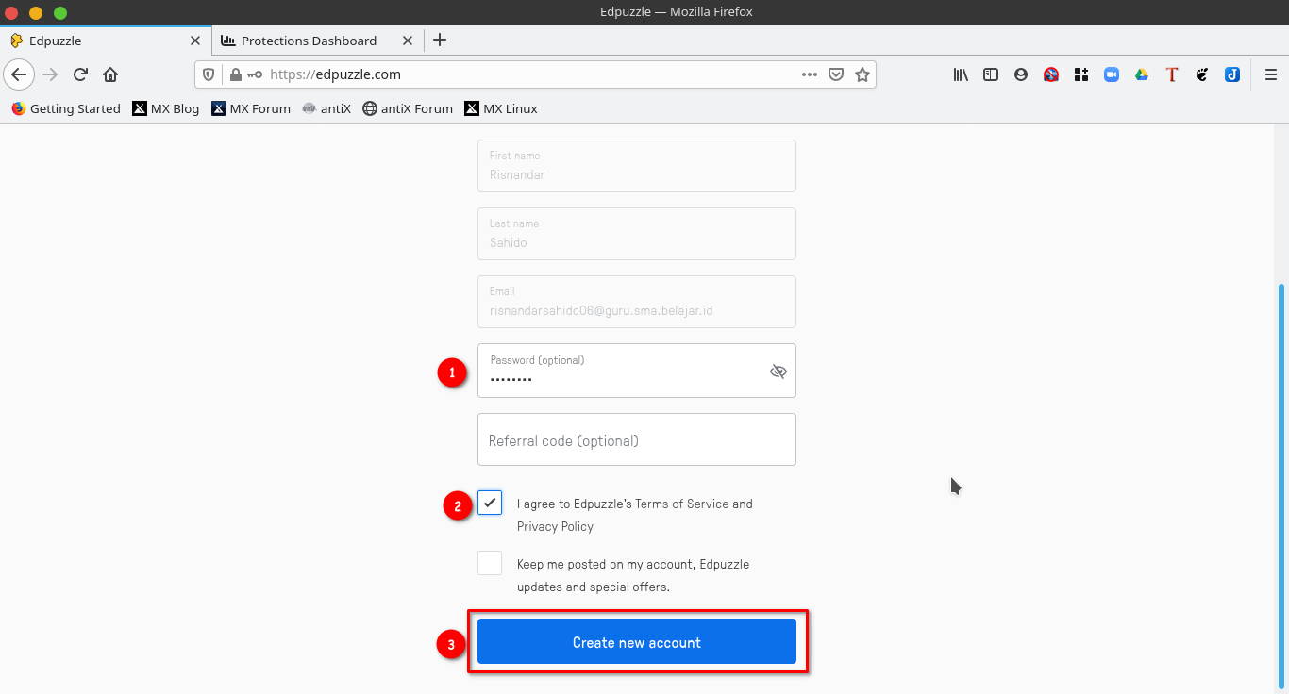The width and height of the screenshot is (1289, 694).
Task: Click the Create new account button
Action: pyautogui.click(x=637, y=642)
